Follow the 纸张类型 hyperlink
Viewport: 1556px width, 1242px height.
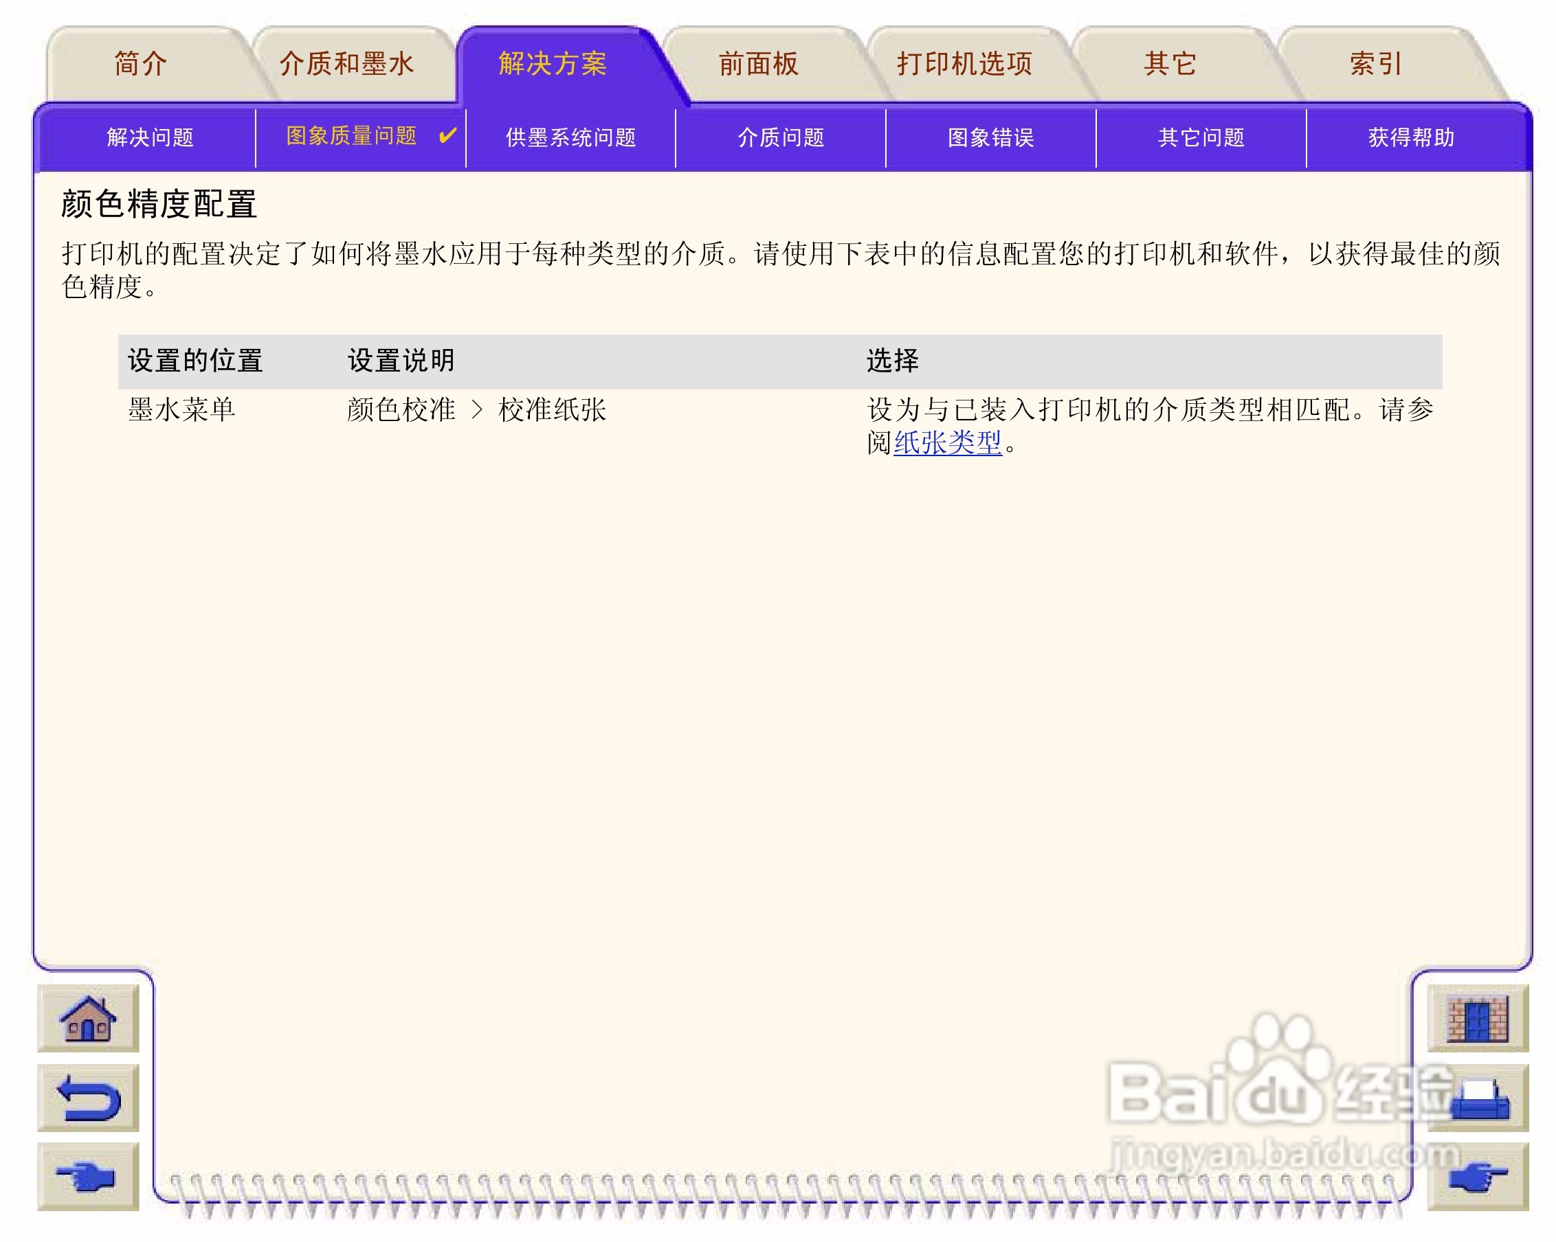[x=947, y=442]
